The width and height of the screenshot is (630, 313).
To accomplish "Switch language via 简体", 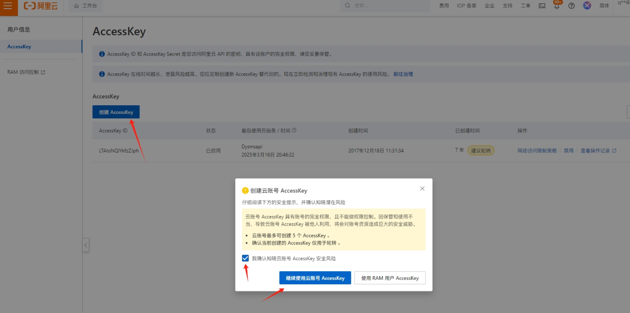I will [604, 6].
